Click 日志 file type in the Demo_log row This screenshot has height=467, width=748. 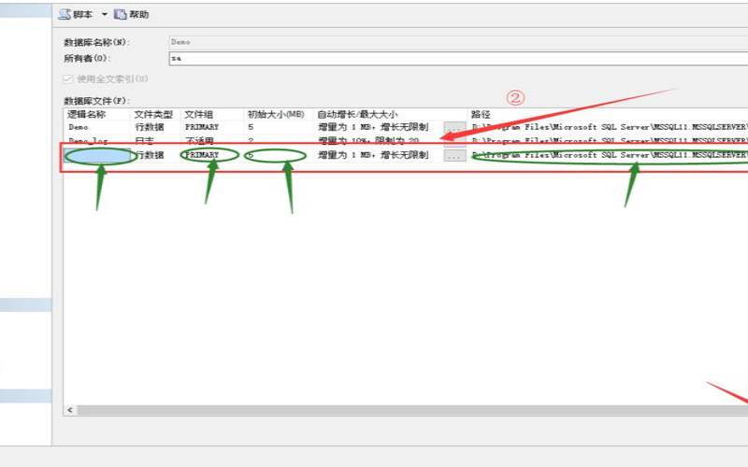click(x=145, y=141)
